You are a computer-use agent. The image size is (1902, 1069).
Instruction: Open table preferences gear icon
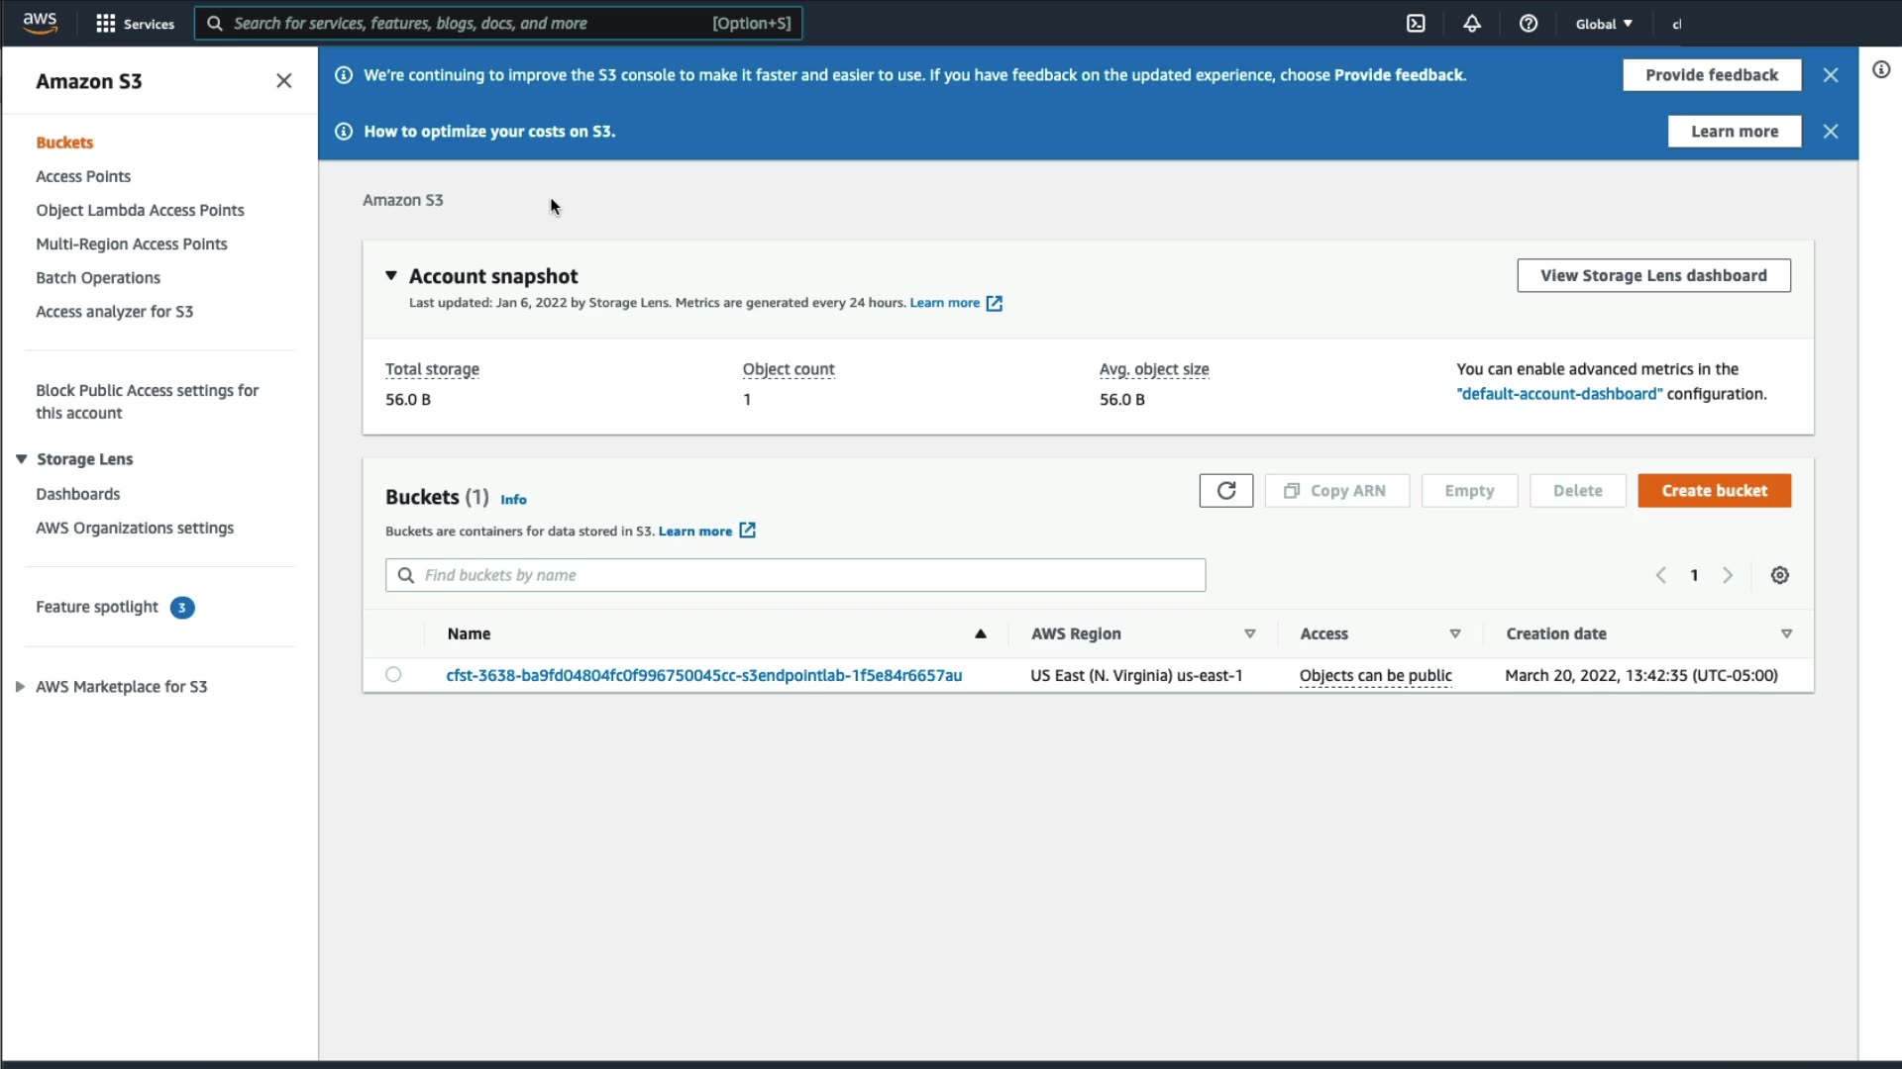click(x=1780, y=575)
